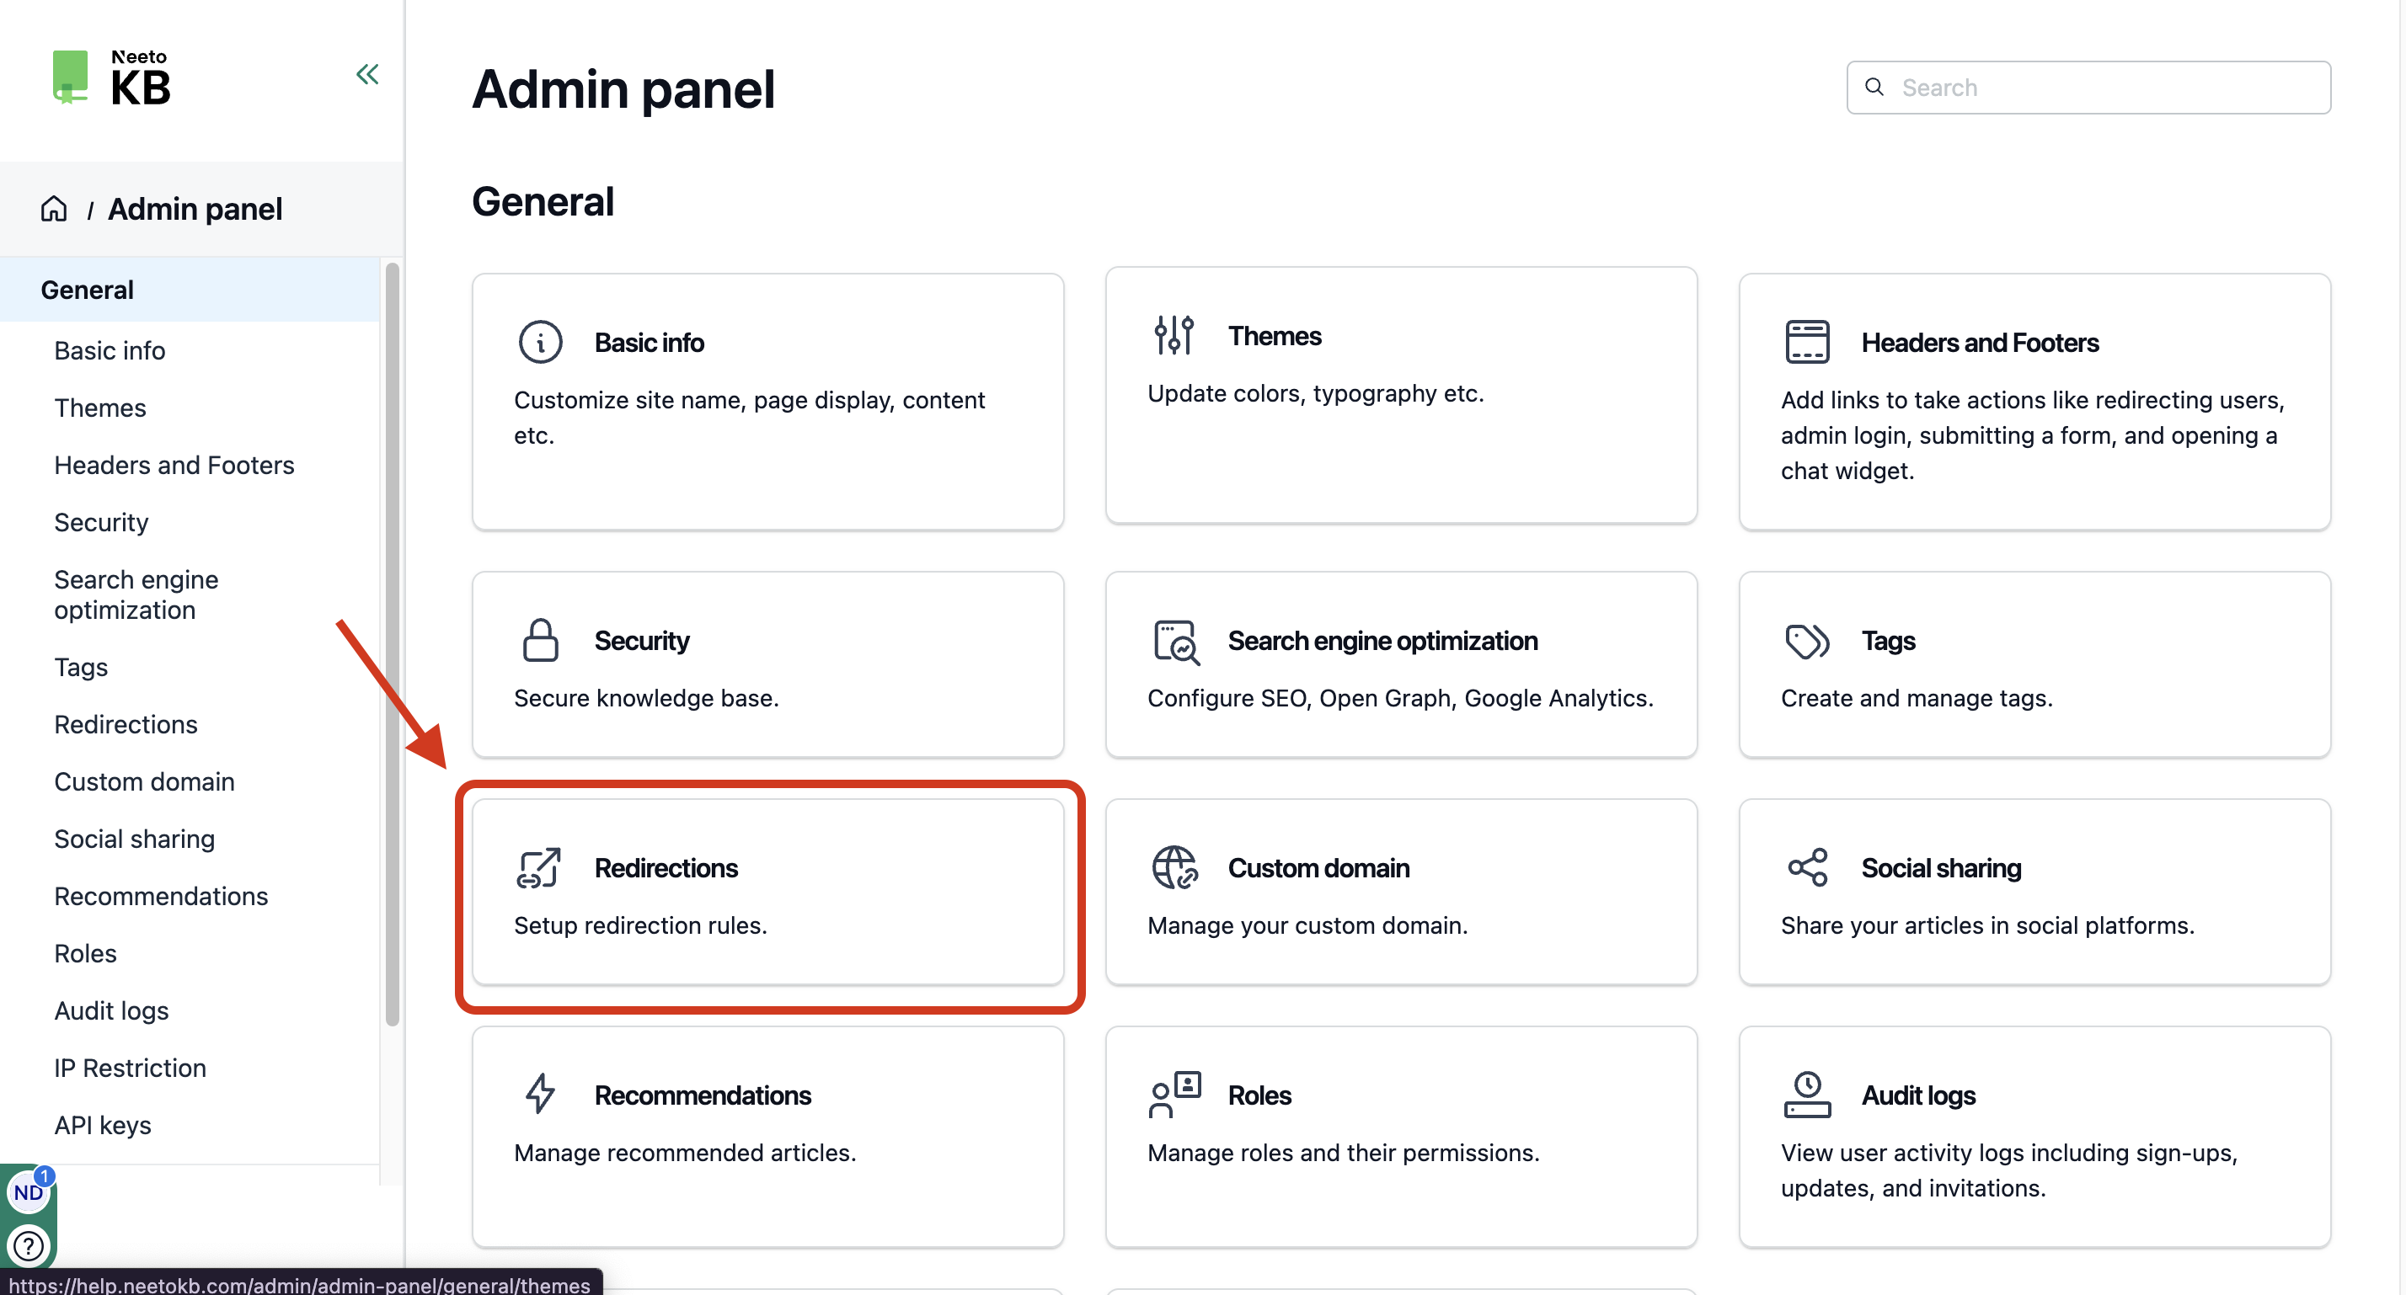Open the help question mark icon
This screenshot has width=2406, height=1295.
pyautogui.click(x=28, y=1245)
